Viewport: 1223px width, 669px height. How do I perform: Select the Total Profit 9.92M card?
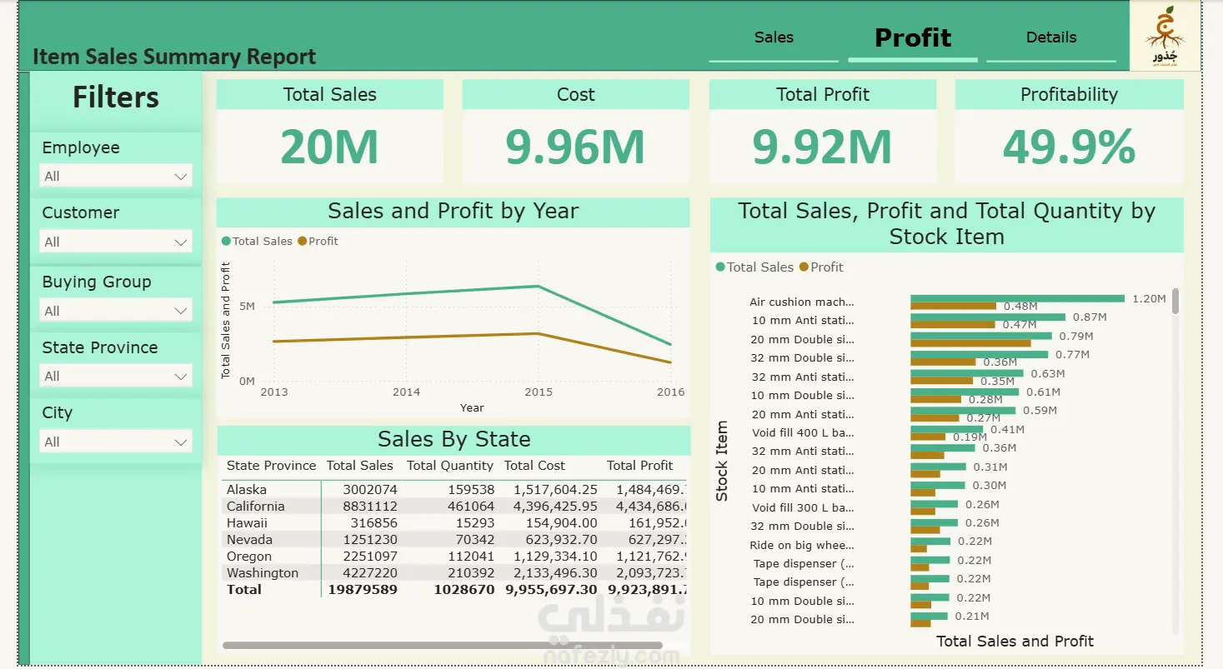coord(822,132)
